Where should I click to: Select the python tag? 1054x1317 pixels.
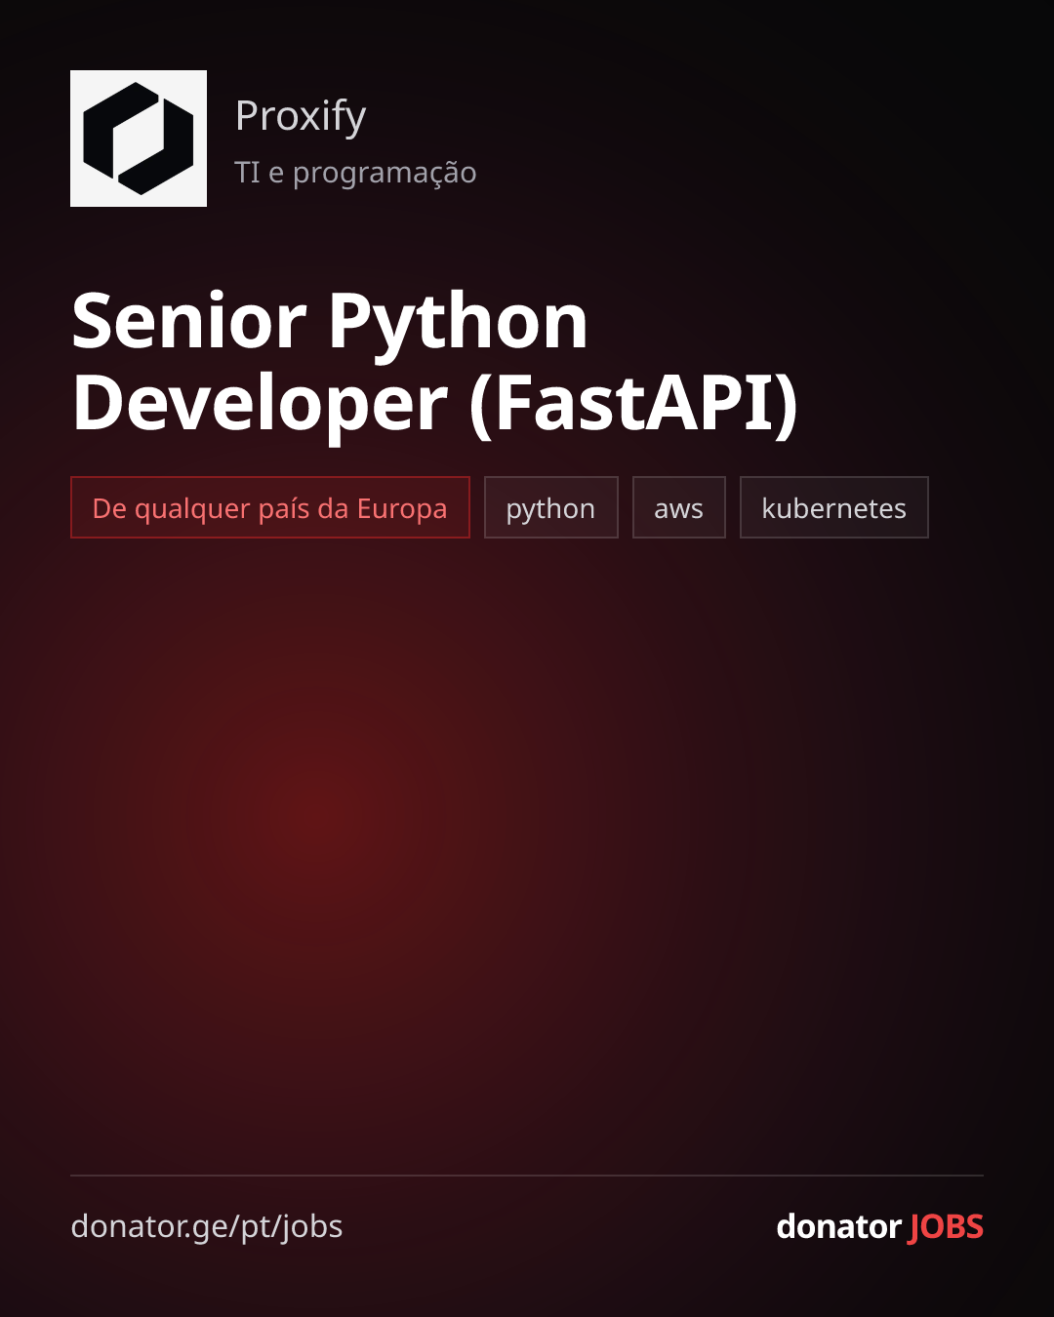pos(551,507)
